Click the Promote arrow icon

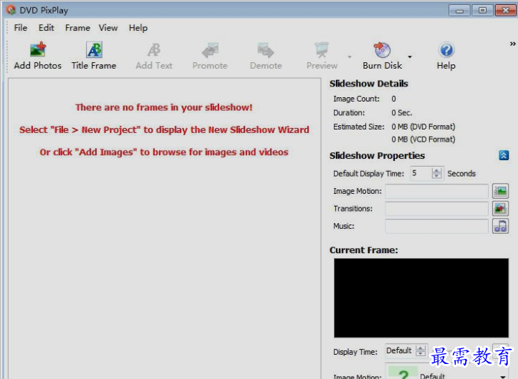[x=210, y=50]
